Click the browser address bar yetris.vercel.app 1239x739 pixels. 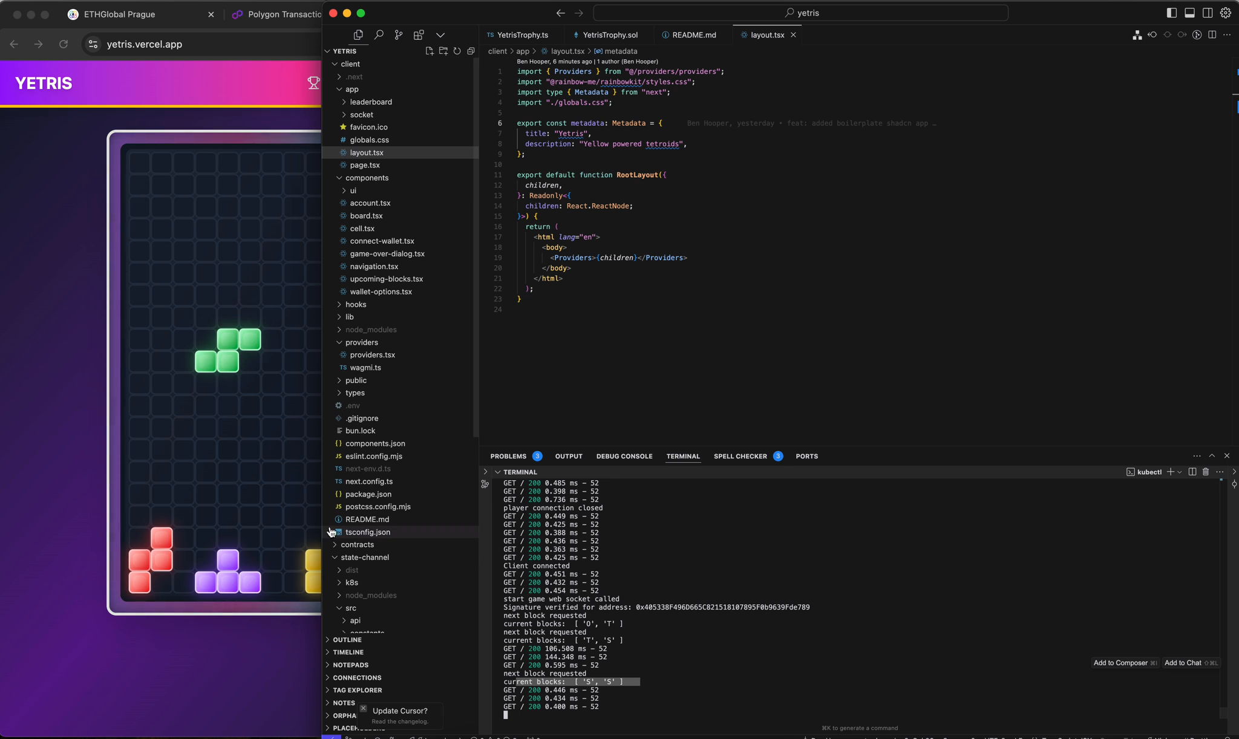tap(144, 44)
